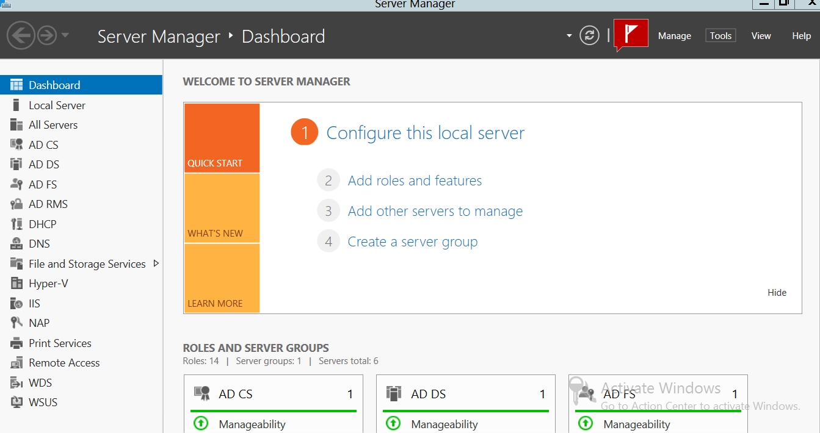This screenshot has width=820, height=433.
Task: Select the DHCP icon in sidebar
Action: tap(16, 224)
